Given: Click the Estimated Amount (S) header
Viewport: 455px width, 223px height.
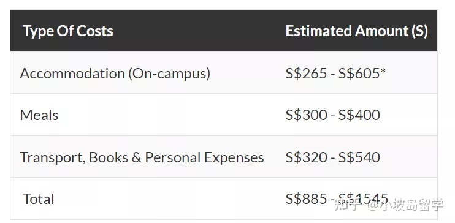Looking at the screenshot, I should pyautogui.click(x=357, y=31).
